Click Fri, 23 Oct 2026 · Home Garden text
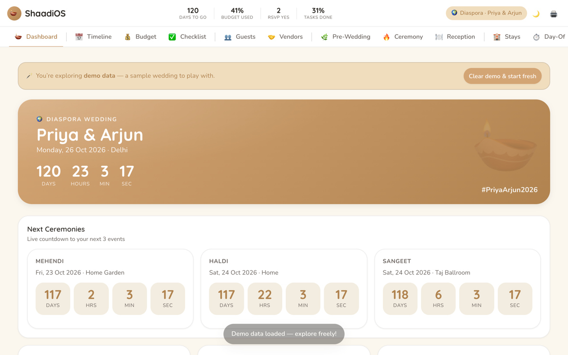The image size is (568, 355). pos(80,273)
